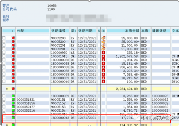
Task: Click document number 1800000043
Action: (60, 118)
